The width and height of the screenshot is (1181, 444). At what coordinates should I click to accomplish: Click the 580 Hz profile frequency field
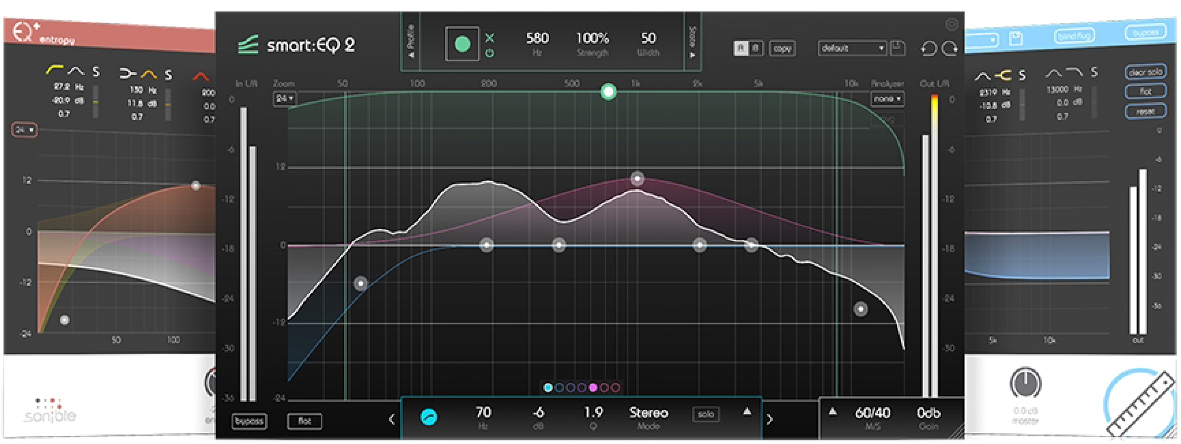tap(537, 39)
